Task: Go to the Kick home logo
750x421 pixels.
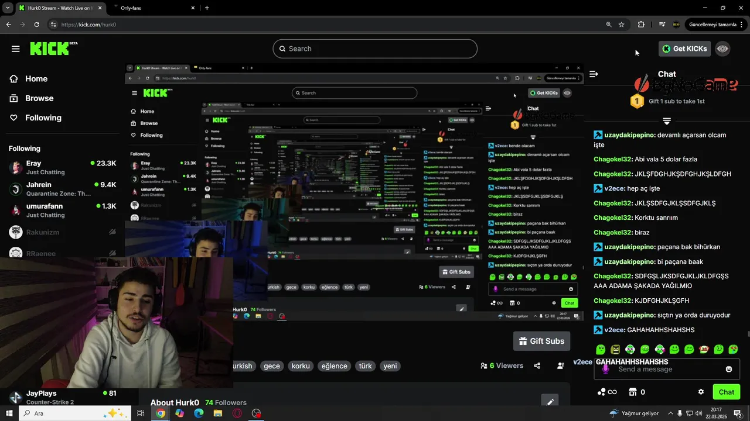Action: (x=54, y=49)
